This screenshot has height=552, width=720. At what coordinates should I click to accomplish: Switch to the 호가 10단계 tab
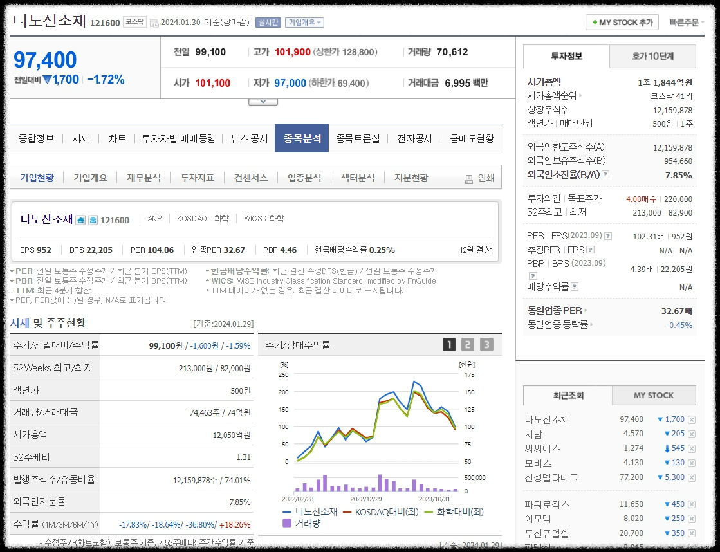pos(652,56)
